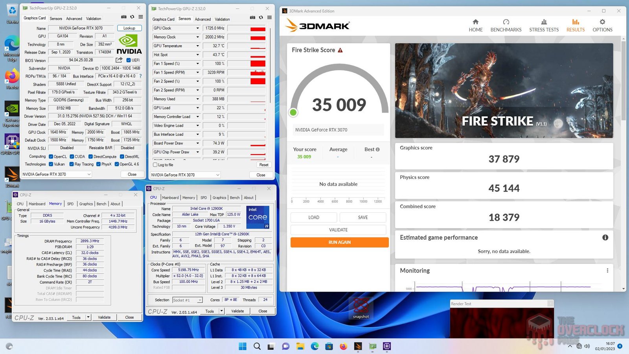Open the GPU-Z hamburger menu

pos(140,17)
